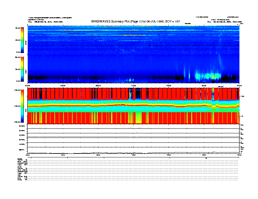Click the 40.00 label on RAD2 color scale
The image size is (258, 199).
click(18, 28)
